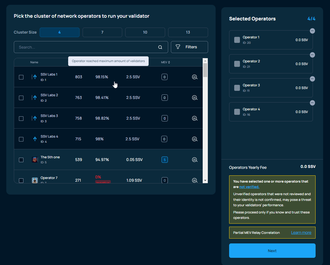This screenshot has width=330, height=265.
Task: Click Operator 4 placeholder avatar
Action: click(x=237, y=112)
